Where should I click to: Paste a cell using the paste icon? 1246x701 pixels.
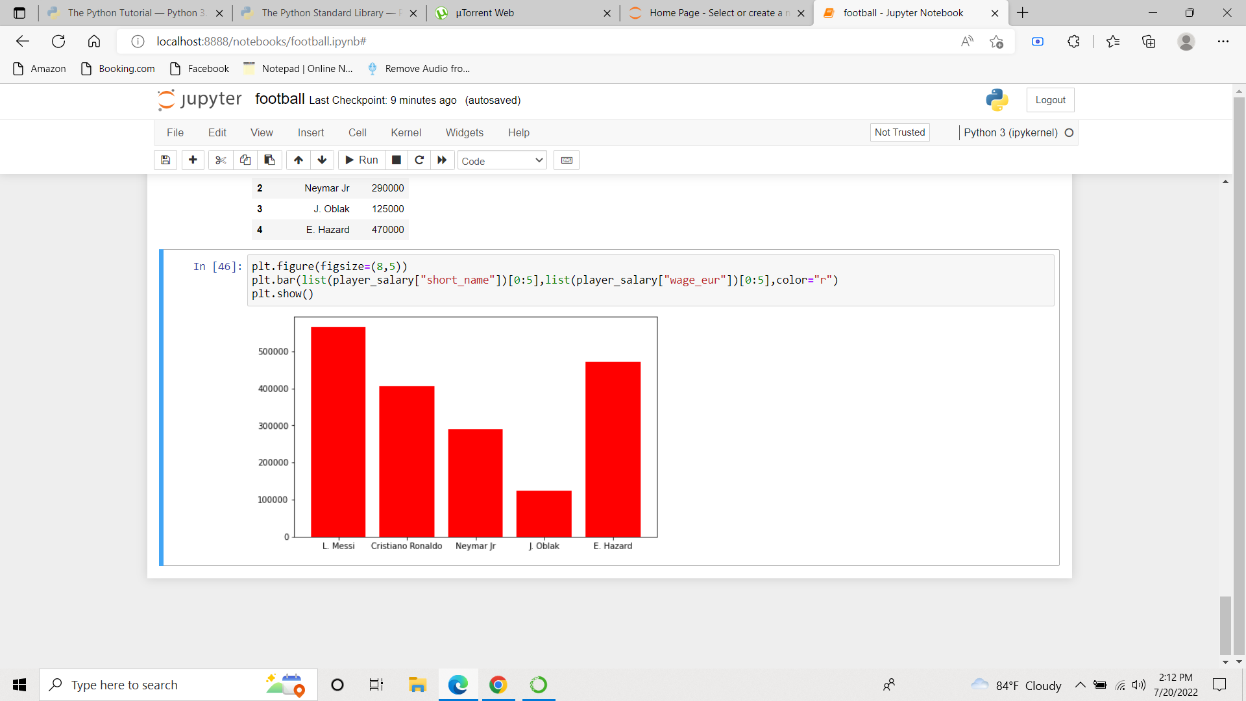coord(269,160)
